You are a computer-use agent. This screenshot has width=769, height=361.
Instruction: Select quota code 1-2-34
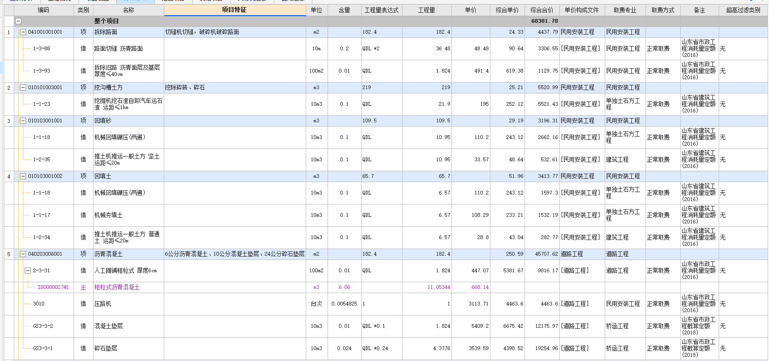point(41,237)
